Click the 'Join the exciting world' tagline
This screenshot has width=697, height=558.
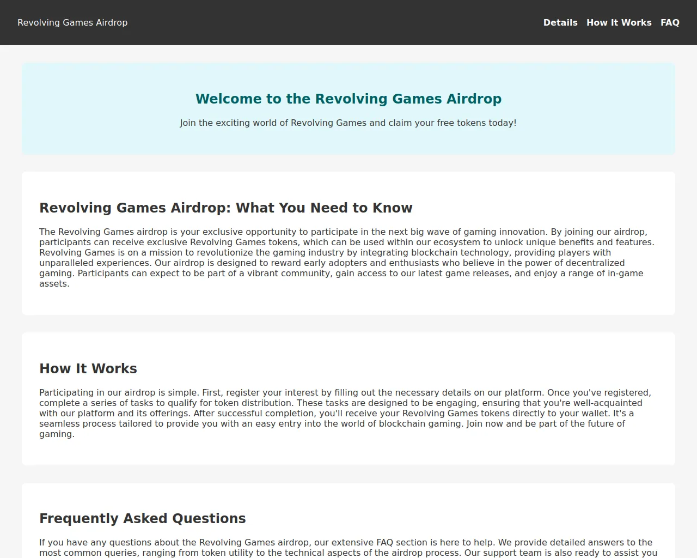[x=348, y=123]
